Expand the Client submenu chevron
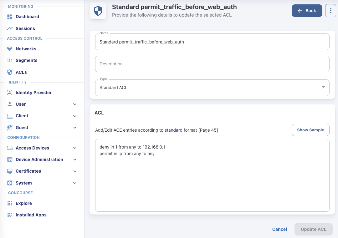The image size is (338, 238). (x=75, y=116)
